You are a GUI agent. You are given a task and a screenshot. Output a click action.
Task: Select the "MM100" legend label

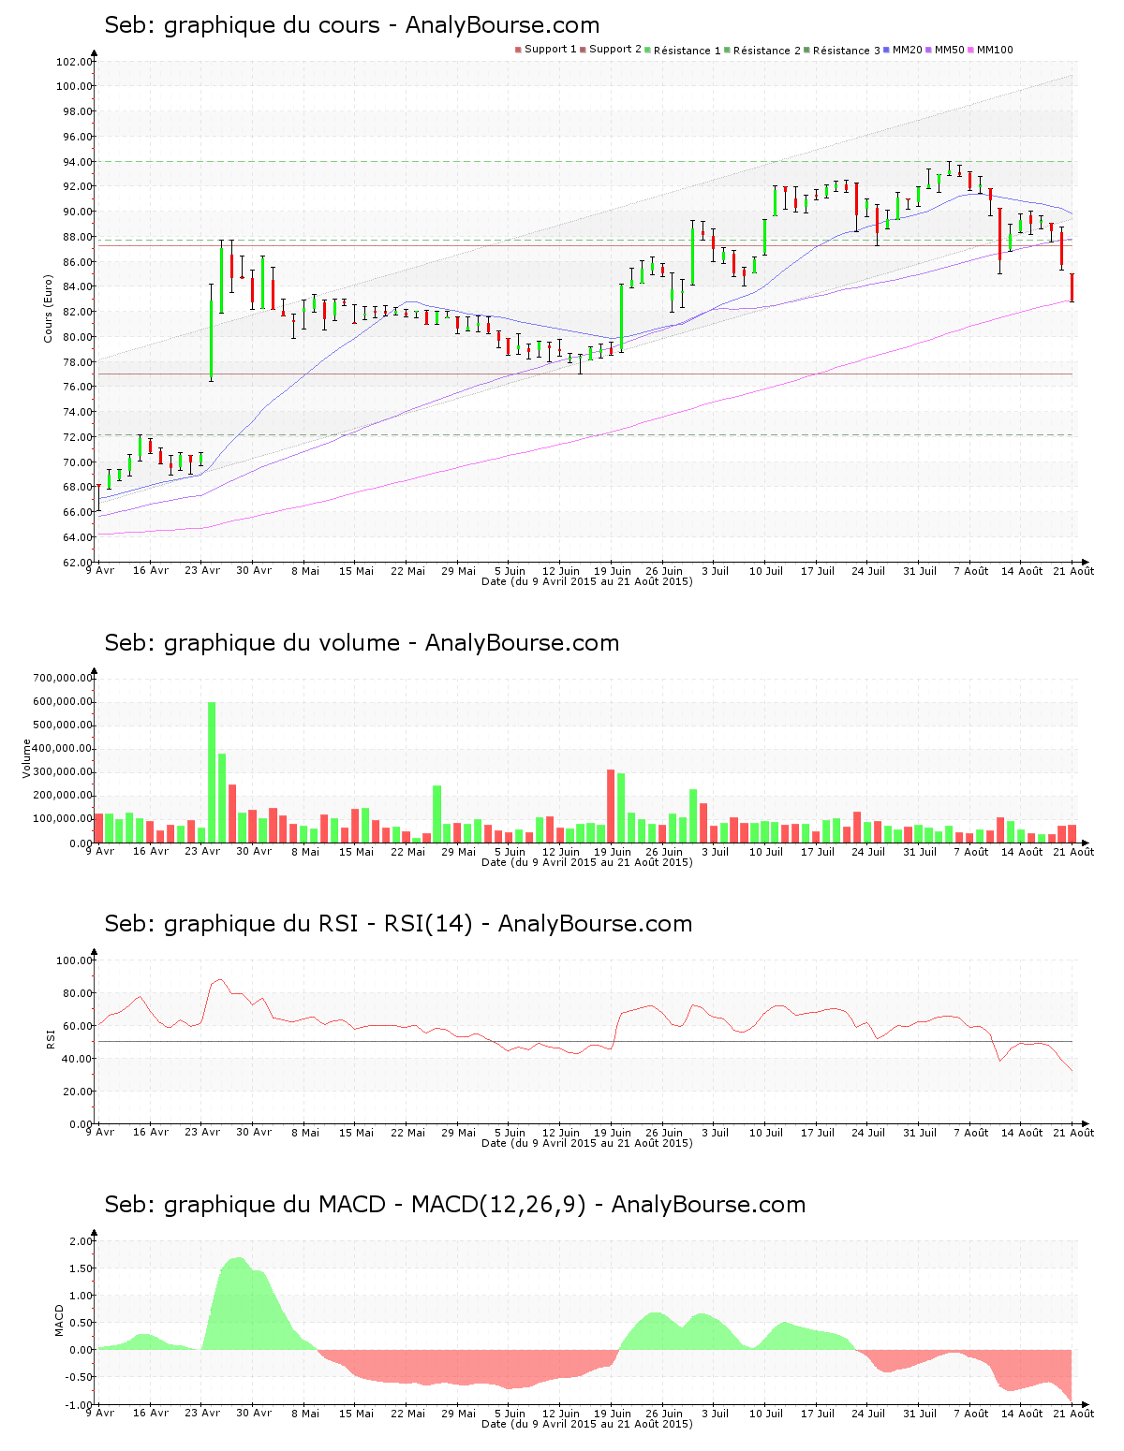tap(995, 50)
